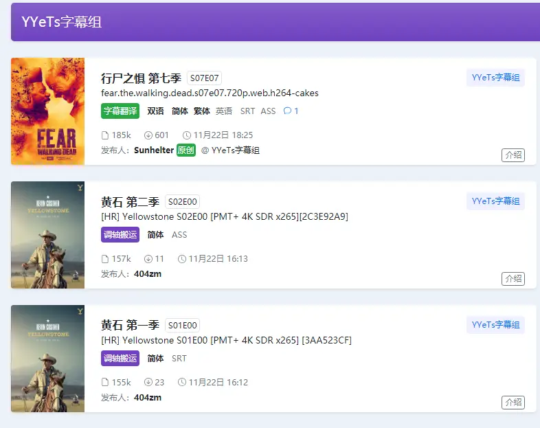Select the YYeTs字幕组 badge on 黄石 第一季
540x428 pixels.
[x=495, y=325]
